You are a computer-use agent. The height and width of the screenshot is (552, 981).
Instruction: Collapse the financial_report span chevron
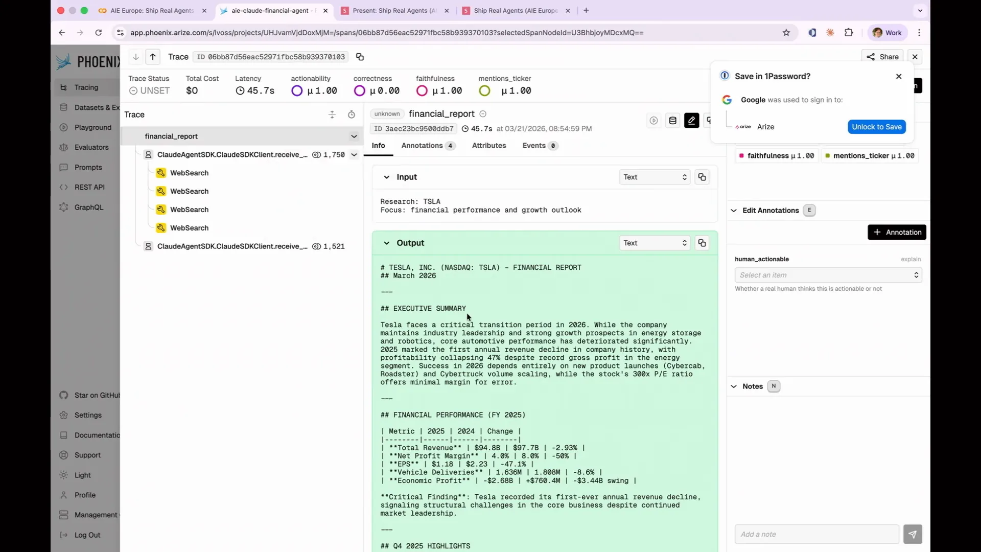click(354, 136)
